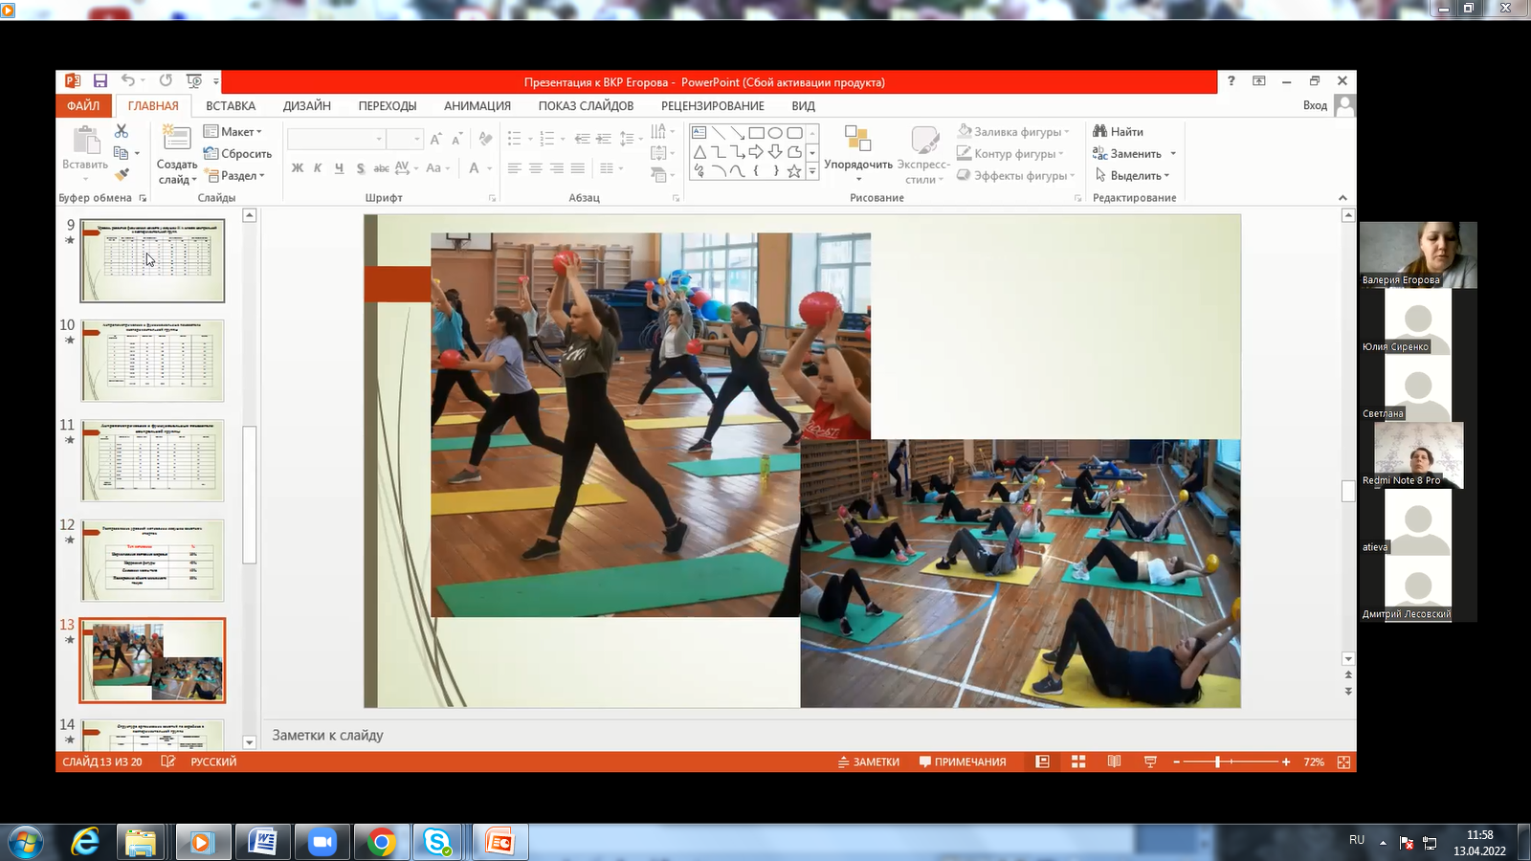Viewport: 1531px width, 861px height.
Task: Switch to the ПЕРЕХОДЫ tab
Action: tap(388, 105)
